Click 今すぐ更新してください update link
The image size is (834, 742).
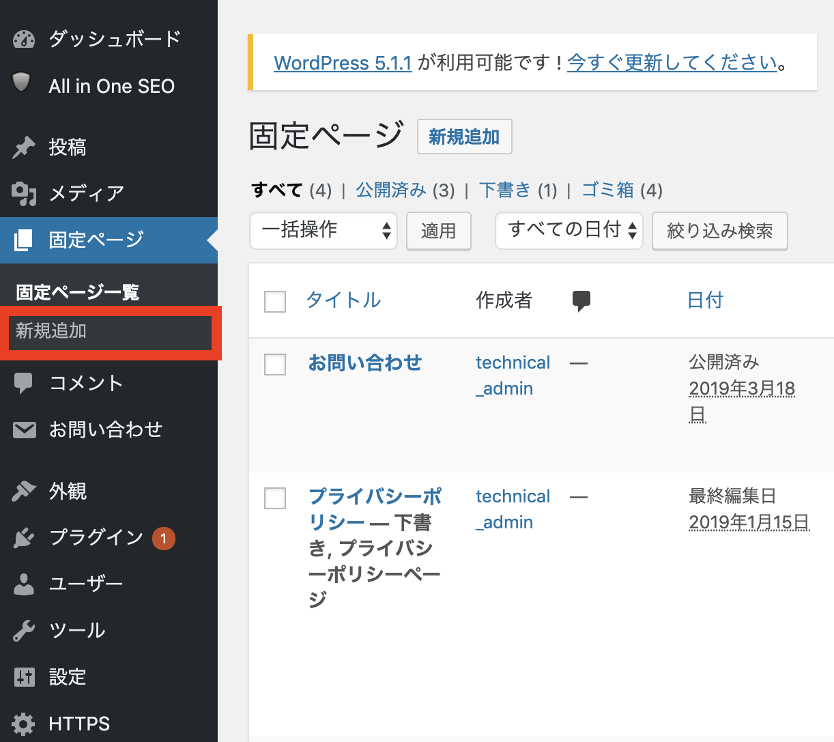672,63
